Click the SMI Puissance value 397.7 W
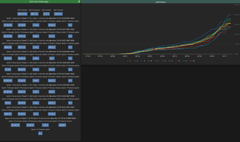 [x=34, y=14]
